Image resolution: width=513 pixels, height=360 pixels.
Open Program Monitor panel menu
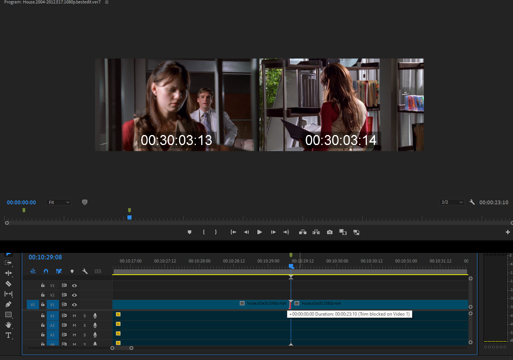point(107,2)
